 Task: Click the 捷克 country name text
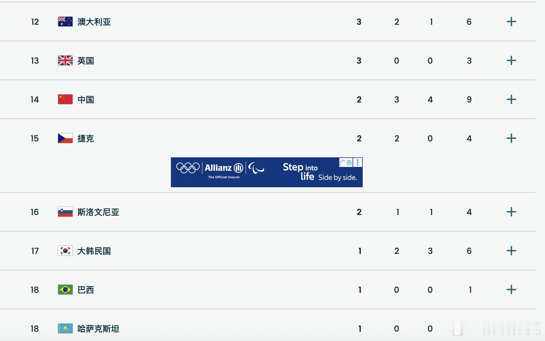click(x=86, y=138)
